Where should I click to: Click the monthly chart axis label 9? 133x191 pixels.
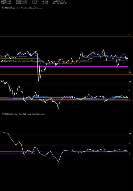click(129, 143)
